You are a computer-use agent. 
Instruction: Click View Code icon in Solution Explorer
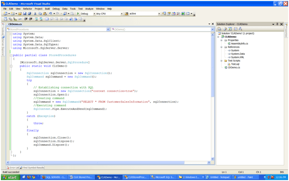click(236, 28)
